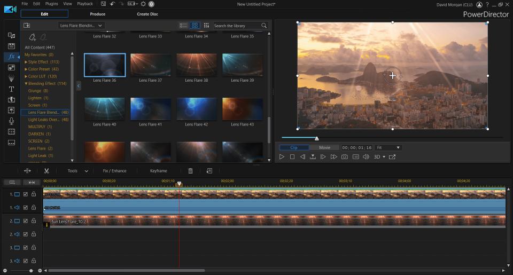This screenshot has width=513, height=275.
Task: Click the timeline zoom slider handle
Action: 31,271
